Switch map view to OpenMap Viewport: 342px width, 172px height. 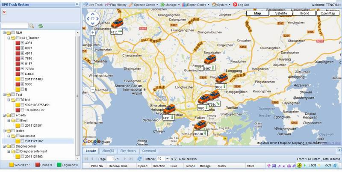328,13
